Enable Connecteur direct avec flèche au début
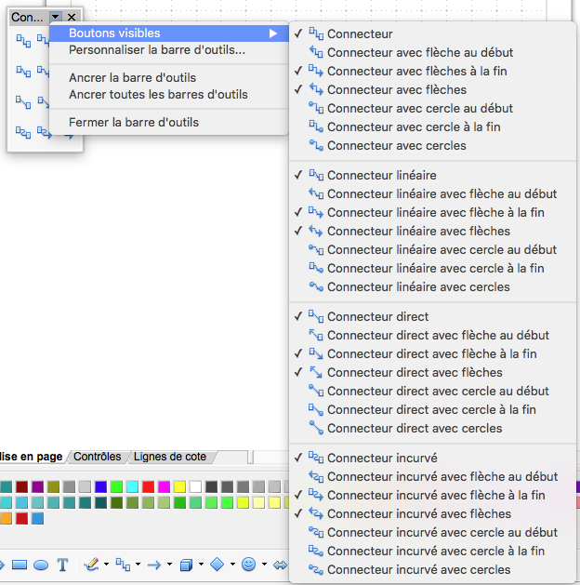This screenshot has width=580, height=585. (433, 336)
